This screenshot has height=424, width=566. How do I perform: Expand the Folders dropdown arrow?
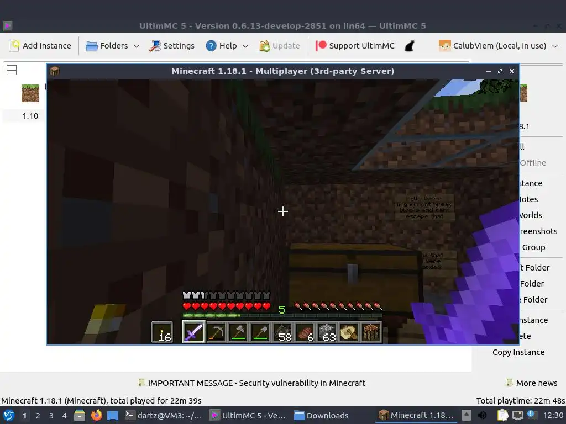tap(137, 46)
